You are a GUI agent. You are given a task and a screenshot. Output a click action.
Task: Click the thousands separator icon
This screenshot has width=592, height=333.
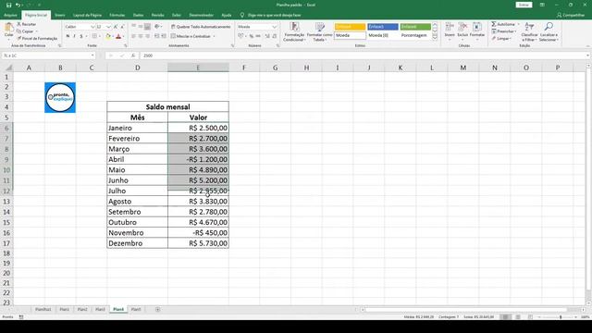tap(258, 36)
